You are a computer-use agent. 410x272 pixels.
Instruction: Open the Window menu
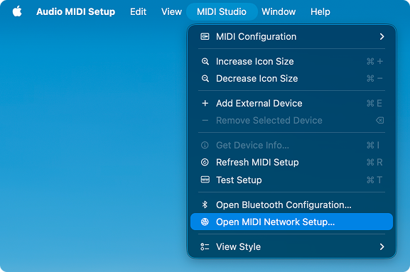[279, 12]
